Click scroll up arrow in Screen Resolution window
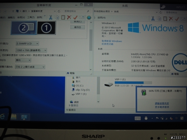The image size is (187, 140). (x=91, y=22)
